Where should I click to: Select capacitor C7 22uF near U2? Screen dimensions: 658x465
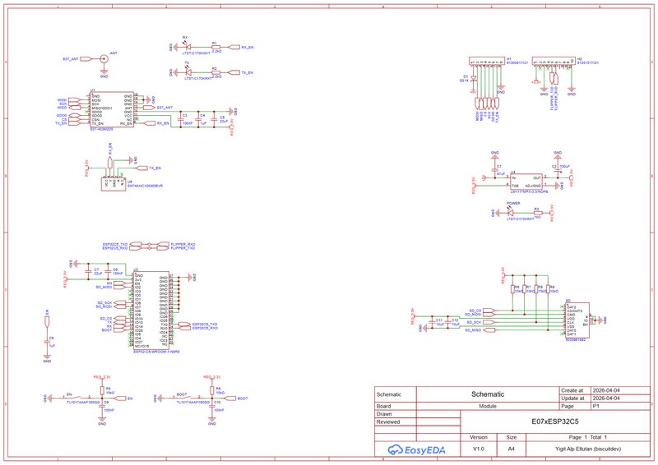click(88, 271)
